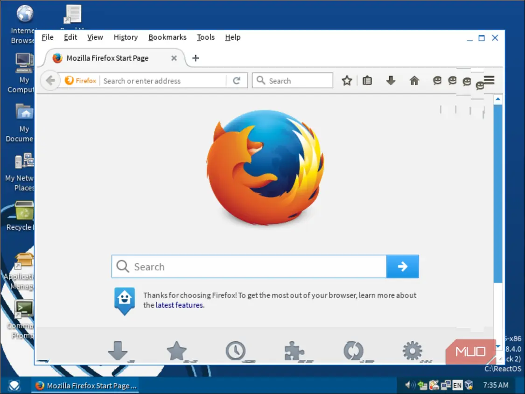This screenshot has height=394, width=525.
Task: Click the toolbar Search input field
Action: click(292, 80)
